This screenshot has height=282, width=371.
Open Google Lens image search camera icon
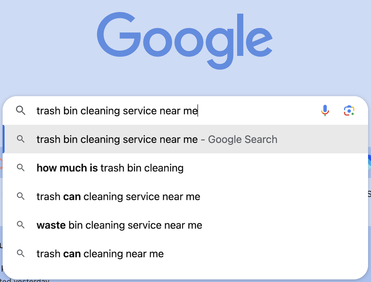[349, 111]
